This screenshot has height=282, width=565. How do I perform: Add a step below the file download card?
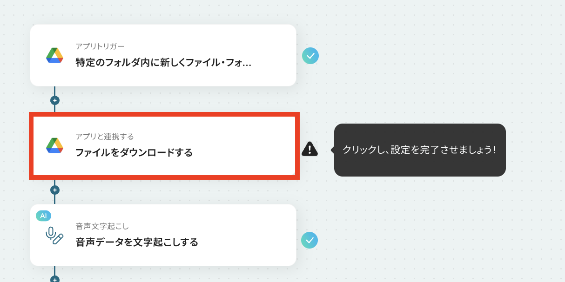pyautogui.click(x=54, y=190)
